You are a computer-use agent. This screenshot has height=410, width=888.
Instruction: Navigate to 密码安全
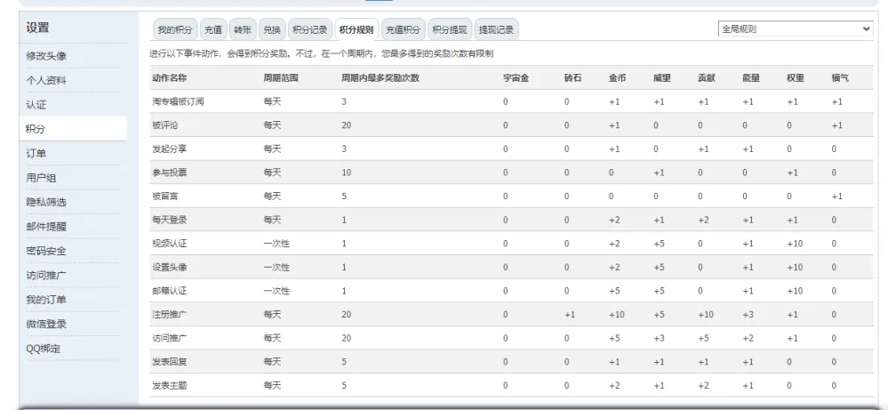[x=46, y=251]
